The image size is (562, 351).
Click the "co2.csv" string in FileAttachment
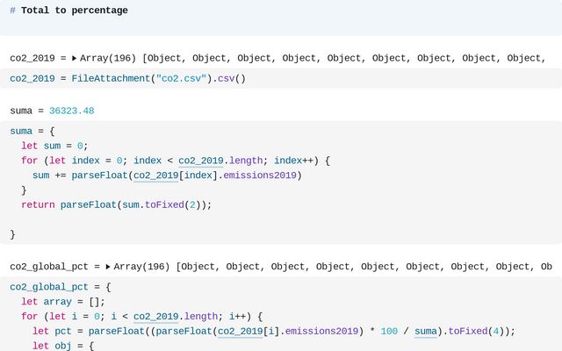(x=182, y=78)
